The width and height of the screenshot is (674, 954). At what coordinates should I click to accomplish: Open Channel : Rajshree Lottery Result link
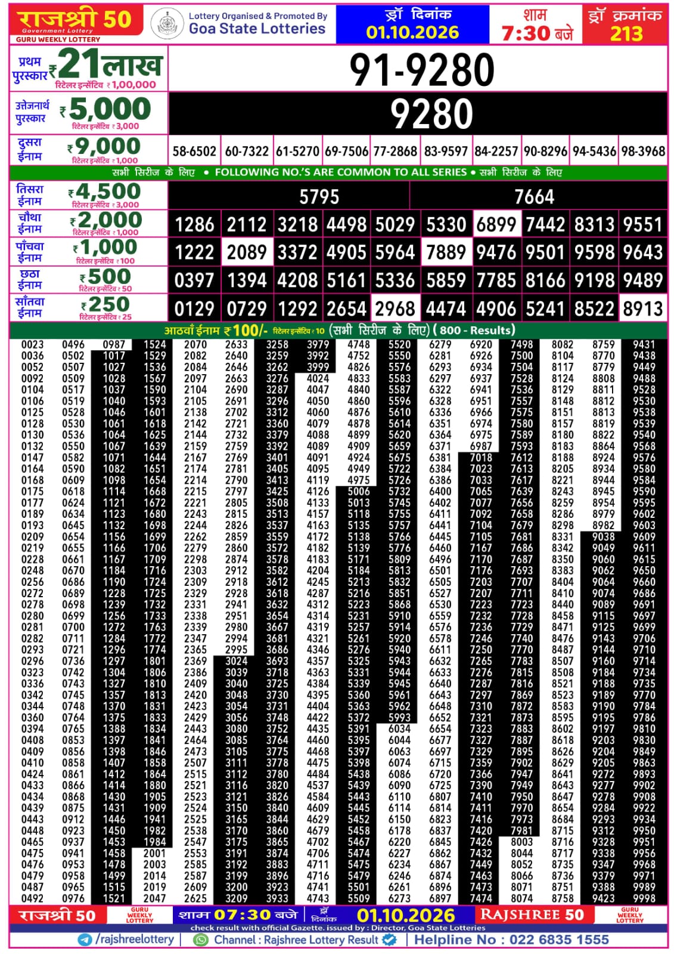tap(296, 940)
